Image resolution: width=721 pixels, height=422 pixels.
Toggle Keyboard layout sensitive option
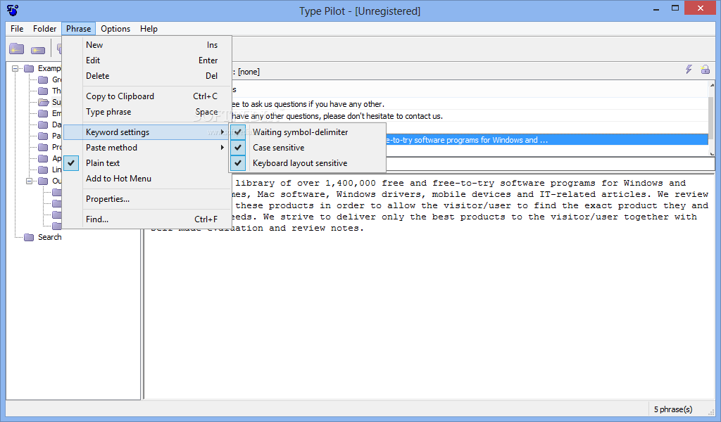click(x=307, y=163)
